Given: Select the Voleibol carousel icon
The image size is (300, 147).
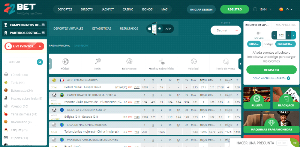Looking at the screenshot, I should coord(193,61).
